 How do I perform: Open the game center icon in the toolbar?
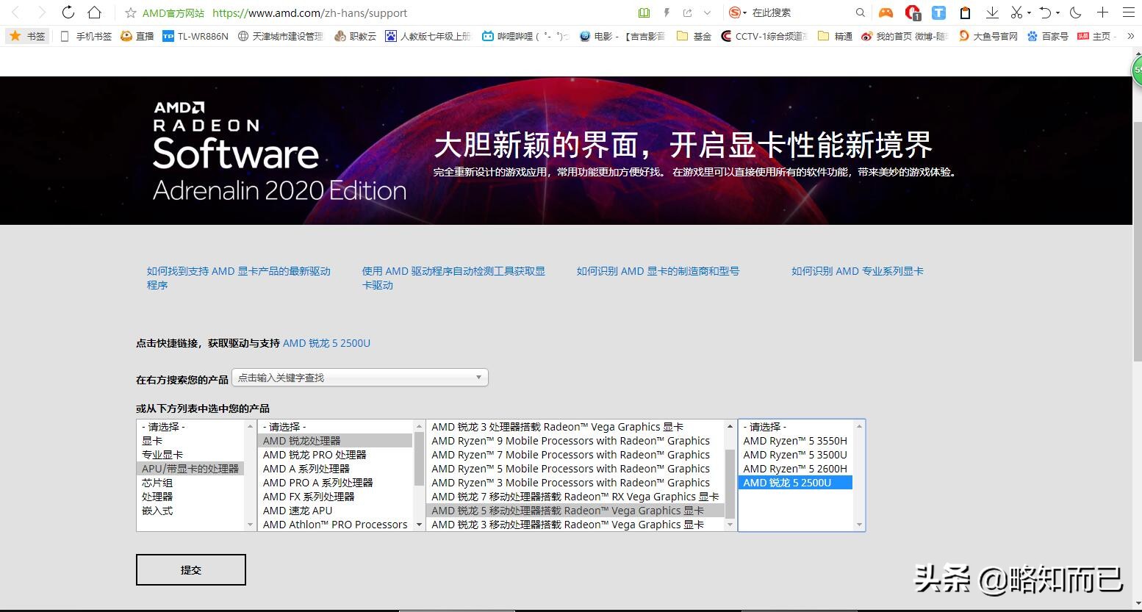885,12
